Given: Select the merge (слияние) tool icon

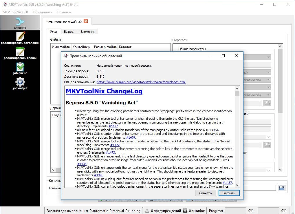Looking at the screenshot, I should (20, 23).
